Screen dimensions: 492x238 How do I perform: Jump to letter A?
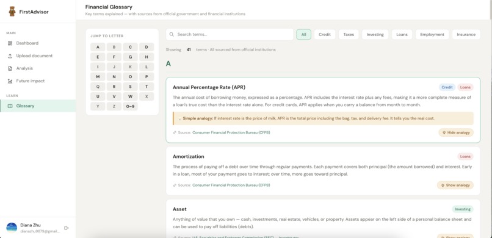pos(98,48)
